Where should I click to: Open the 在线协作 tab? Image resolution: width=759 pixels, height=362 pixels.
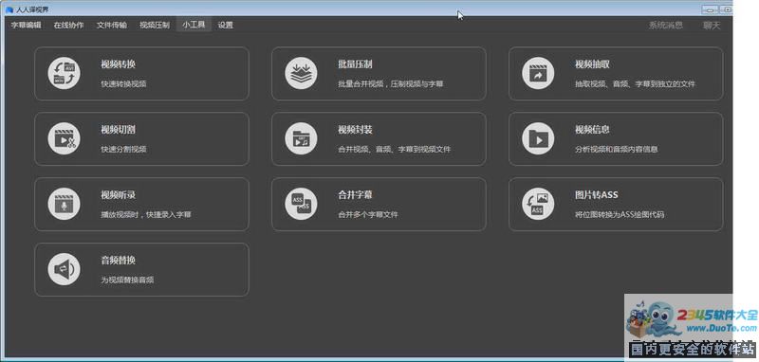click(68, 26)
